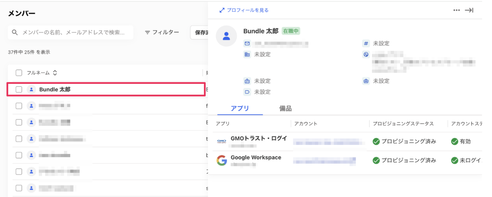
Task: Click the building organization icon
Action: click(x=247, y=54)
